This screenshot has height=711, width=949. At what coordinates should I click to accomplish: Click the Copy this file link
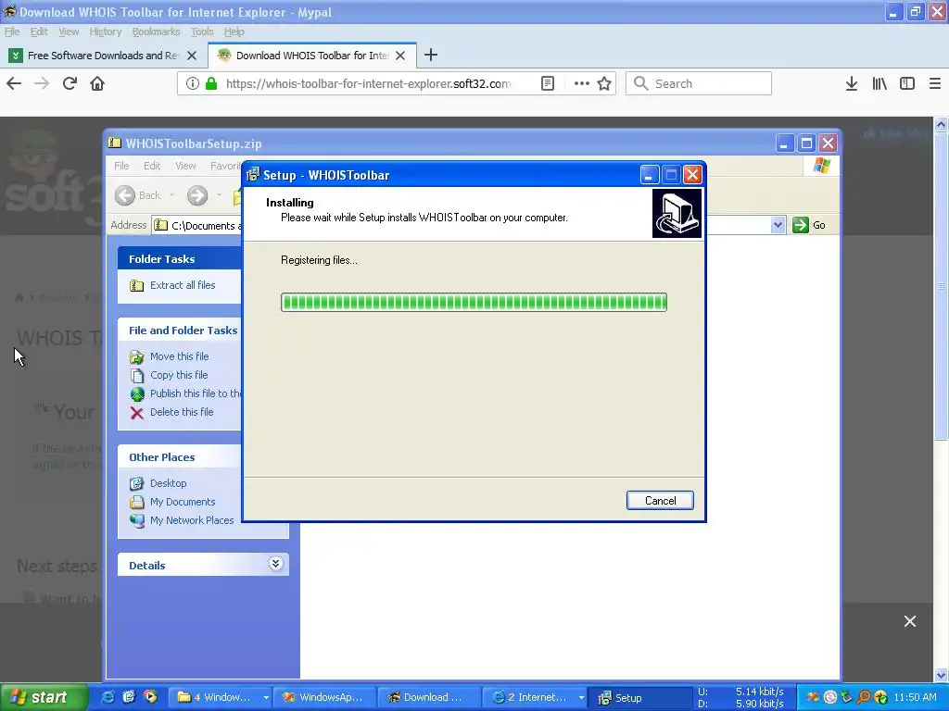[179, 376]
